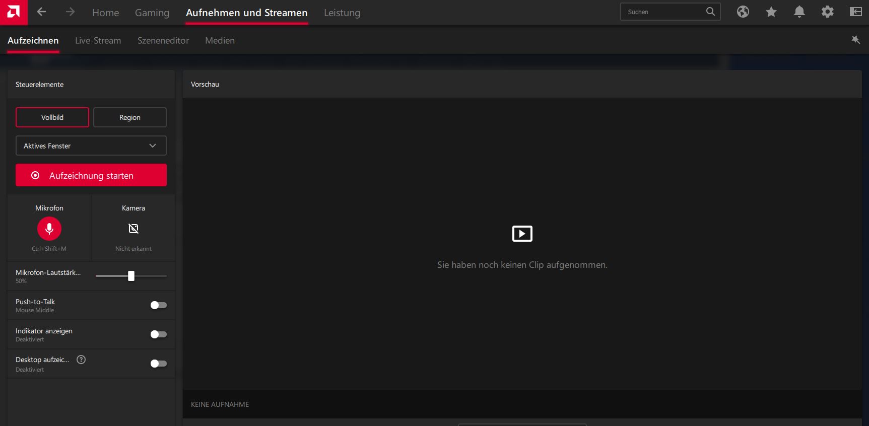This screenshot has width=869, height=426.
Task: Select Vollbild capture mode
Action: [52, 117]
